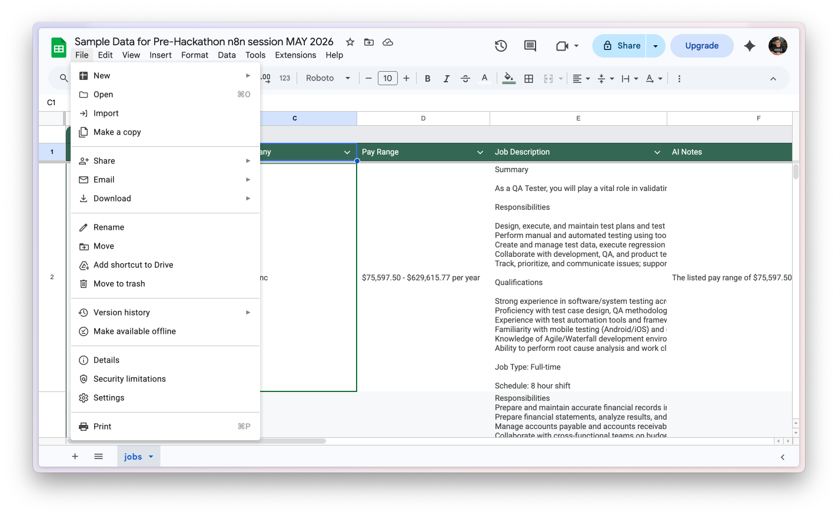Viewport: 838px width, 516px height.
Task: Edit the font size field
Action: tap(387, 78)
